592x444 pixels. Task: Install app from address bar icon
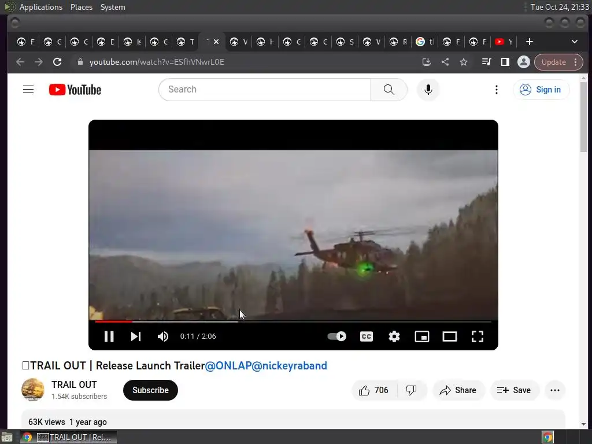[427, 62]
